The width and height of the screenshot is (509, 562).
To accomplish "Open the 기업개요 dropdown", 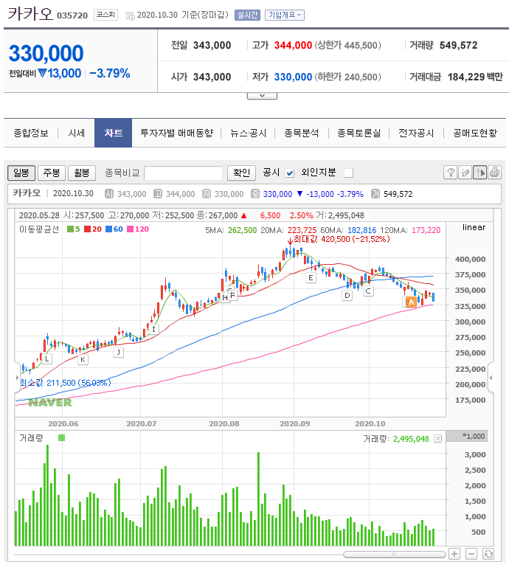I will pos(285,15).
